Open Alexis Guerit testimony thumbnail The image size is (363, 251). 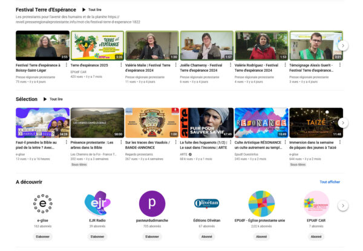(316, 45)
